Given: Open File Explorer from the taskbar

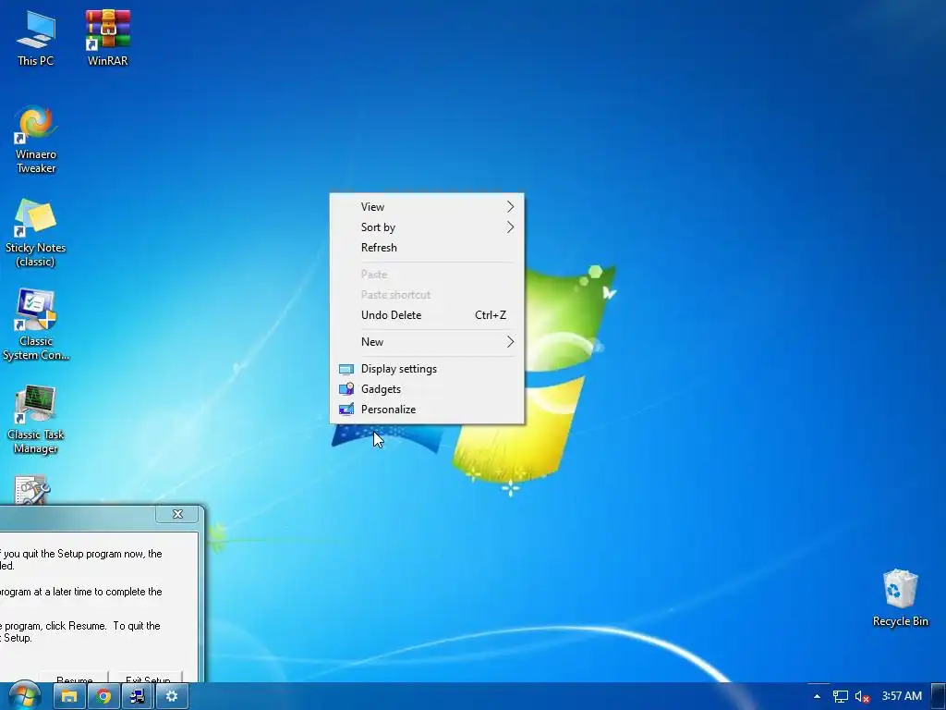Looking at the screenshot, I should pyautogui.click(x=69, y=697).
